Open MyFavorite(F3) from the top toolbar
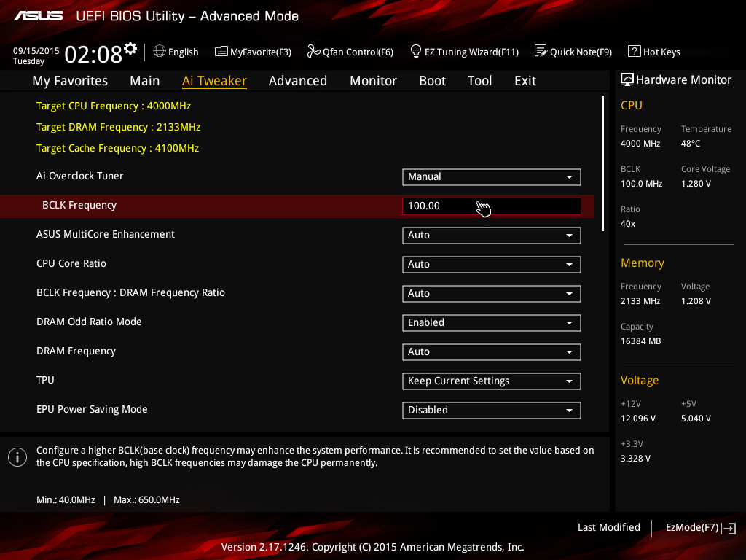The image size is (746, 560). click(253, 52)
